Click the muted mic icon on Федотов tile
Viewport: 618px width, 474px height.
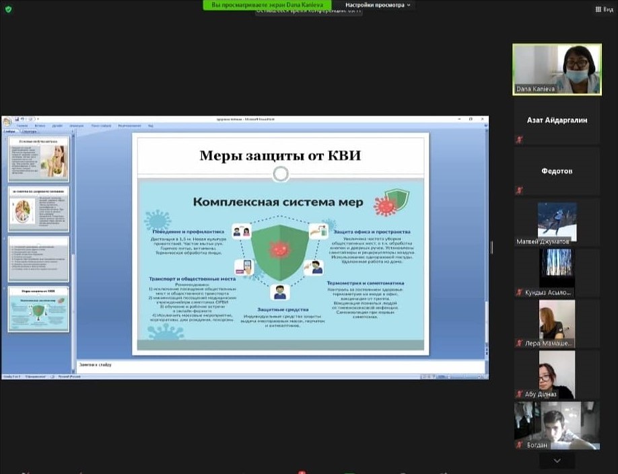coord(519,190)
